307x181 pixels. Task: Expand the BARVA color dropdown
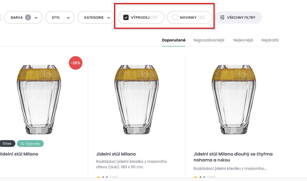click(x=36, y=17)
